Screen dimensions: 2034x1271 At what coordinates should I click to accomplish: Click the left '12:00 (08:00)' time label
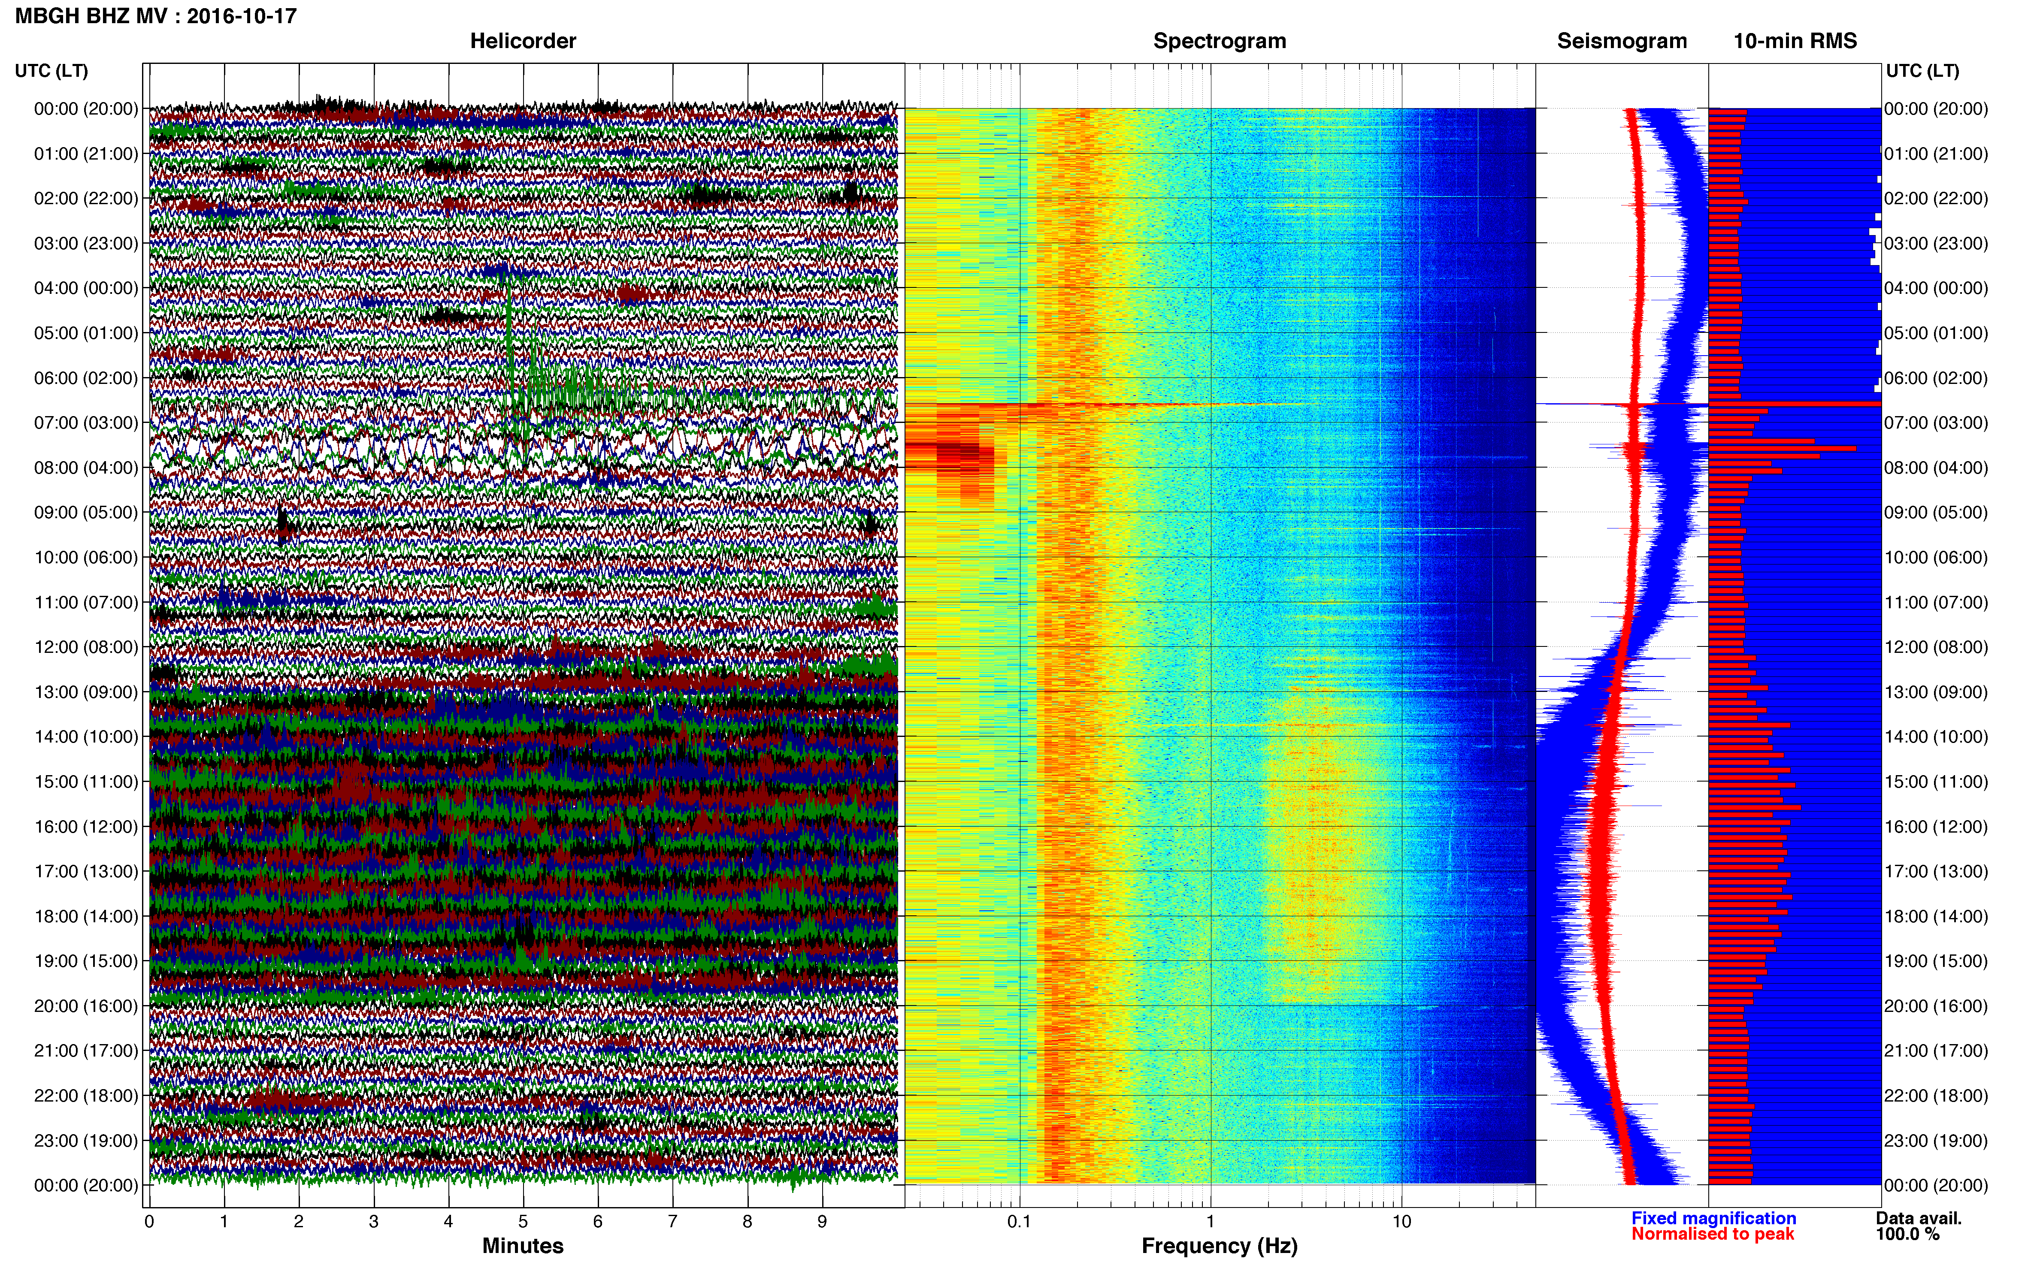(86, 647)
